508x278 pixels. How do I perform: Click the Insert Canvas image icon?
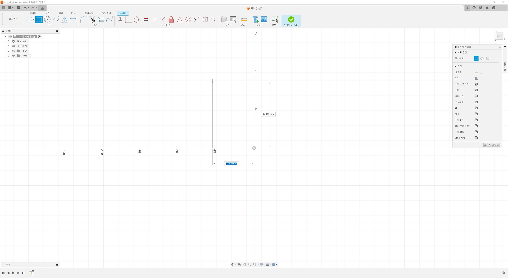tap(264, 20)
